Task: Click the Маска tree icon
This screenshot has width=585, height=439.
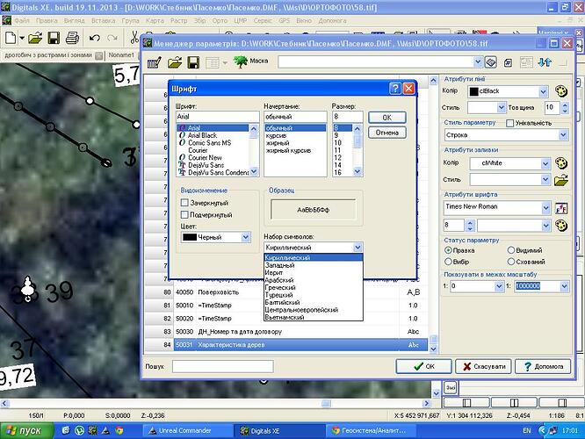Action: [241, 61]
